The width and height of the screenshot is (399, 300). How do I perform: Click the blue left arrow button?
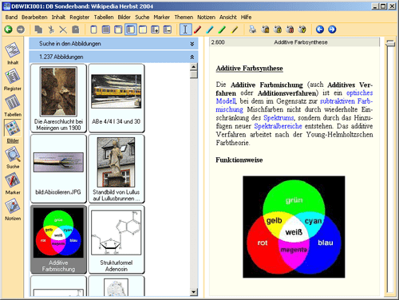[320, 30]
